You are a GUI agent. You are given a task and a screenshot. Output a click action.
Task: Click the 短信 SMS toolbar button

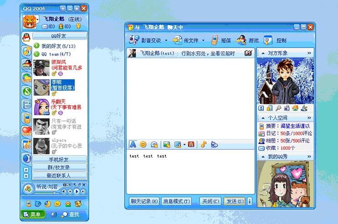[221, 40]
